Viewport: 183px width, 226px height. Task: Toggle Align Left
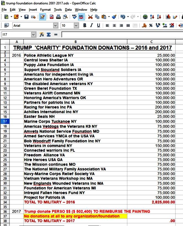[x=107, y=26]
